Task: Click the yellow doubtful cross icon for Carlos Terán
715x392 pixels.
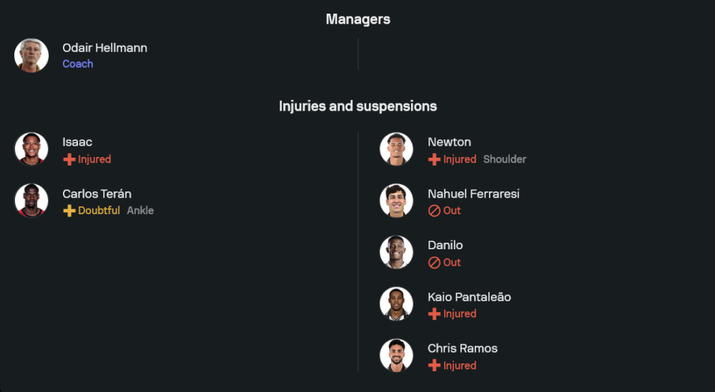Action: 69,211
